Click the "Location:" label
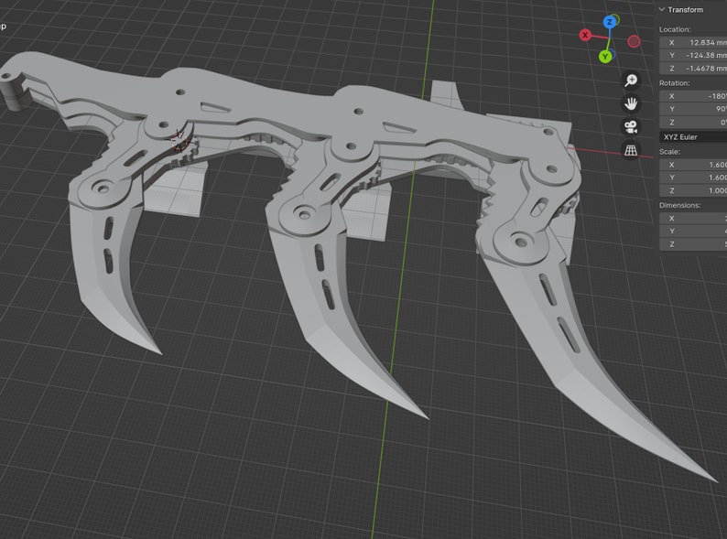 click(675, 29)
